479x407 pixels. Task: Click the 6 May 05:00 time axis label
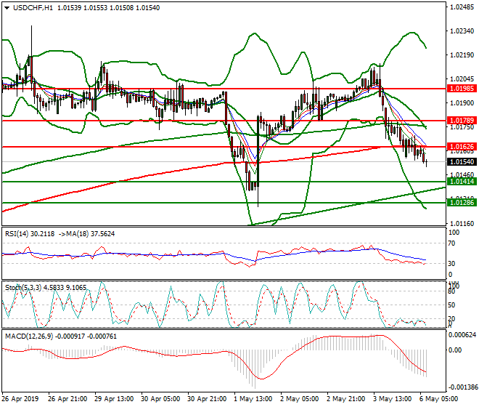(438, 399)
